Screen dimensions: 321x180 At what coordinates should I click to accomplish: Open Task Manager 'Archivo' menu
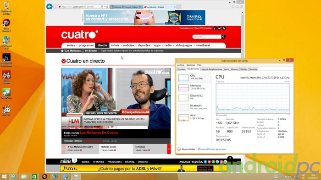(x=181, y=65)
